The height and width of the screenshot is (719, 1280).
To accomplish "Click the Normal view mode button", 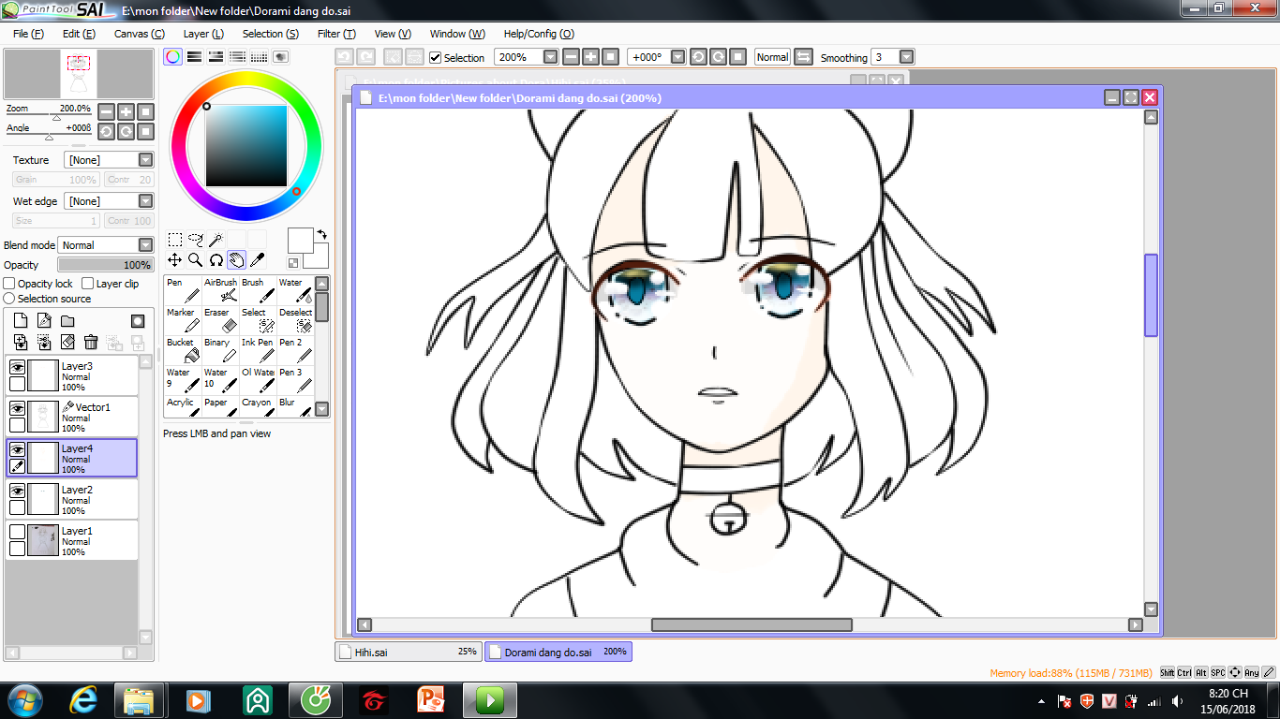I will point(772,57).
